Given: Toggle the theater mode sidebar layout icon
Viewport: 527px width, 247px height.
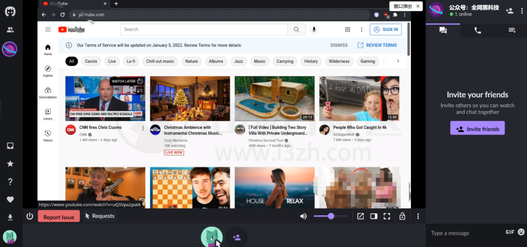Looking at the screenshot, I should (374, 216).
